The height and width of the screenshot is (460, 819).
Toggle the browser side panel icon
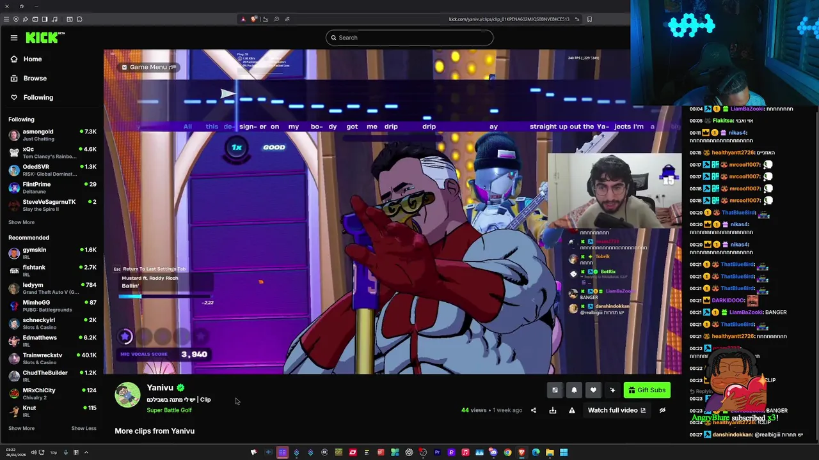point(45,19)
